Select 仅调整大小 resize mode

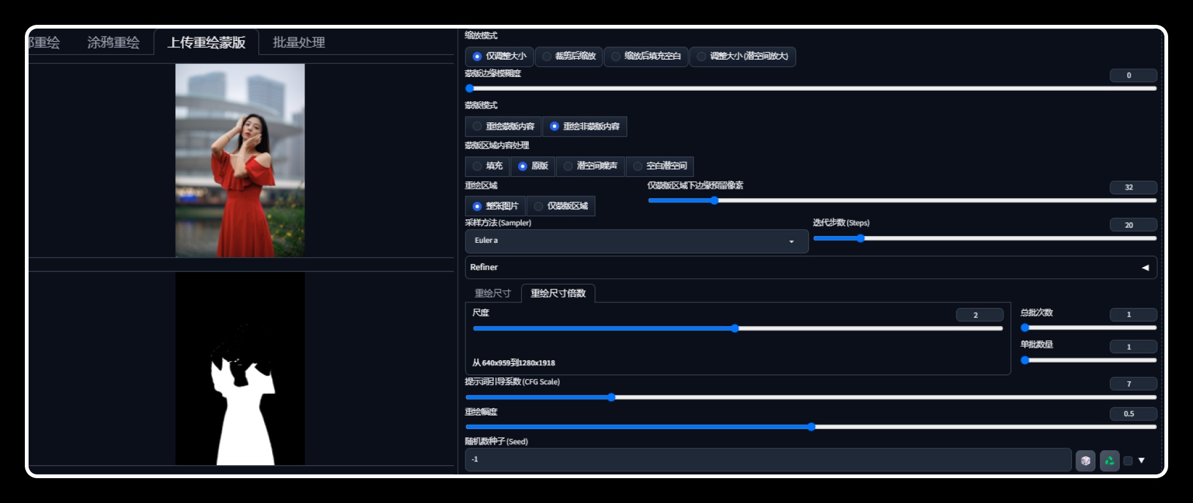click(x=499, y=57)
